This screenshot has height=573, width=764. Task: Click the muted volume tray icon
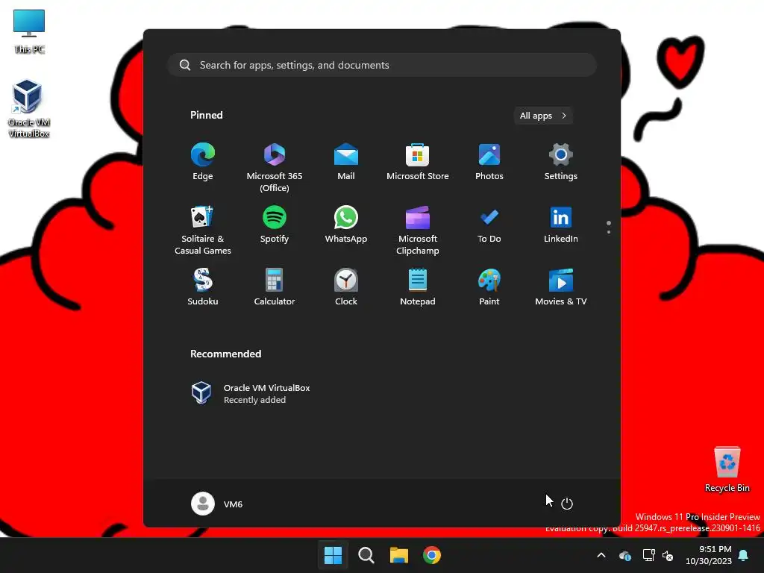[668, 555]
